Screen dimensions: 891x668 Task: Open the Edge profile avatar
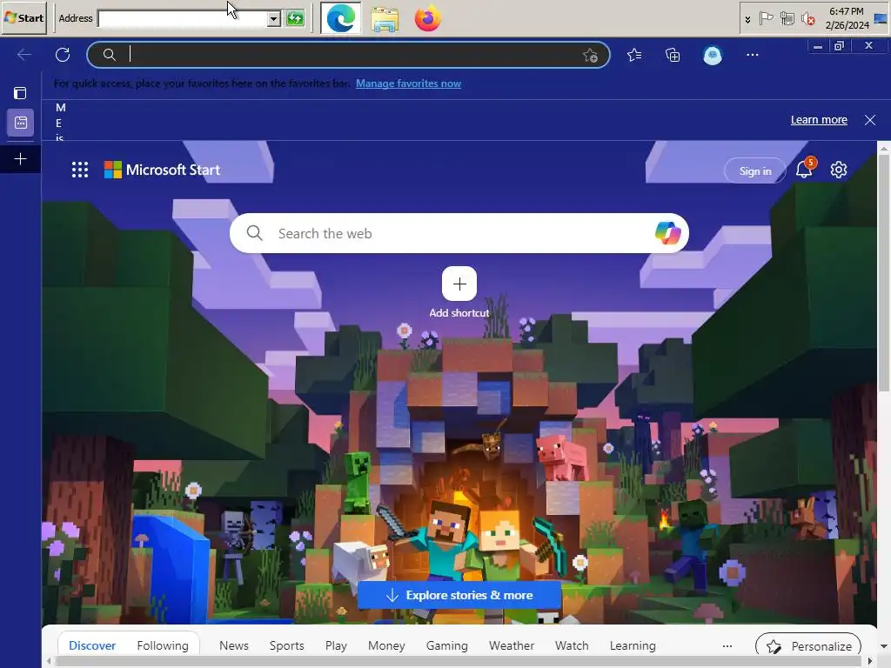pos(713,55)
